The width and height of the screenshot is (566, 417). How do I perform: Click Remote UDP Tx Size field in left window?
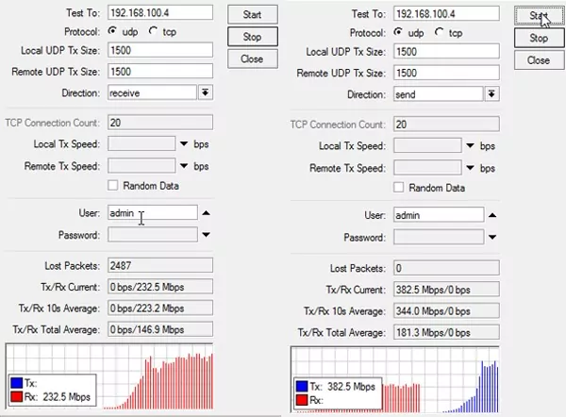(x=160, y=72)
